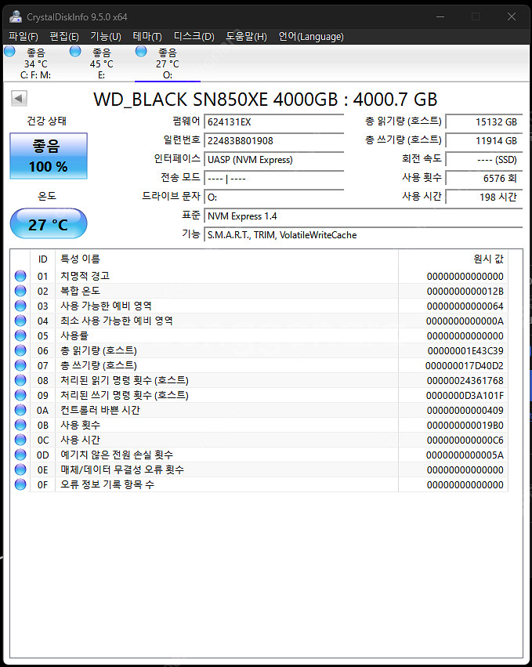Click the status dot for row 0A
532x667 pixels.
[x=20, y=410]
